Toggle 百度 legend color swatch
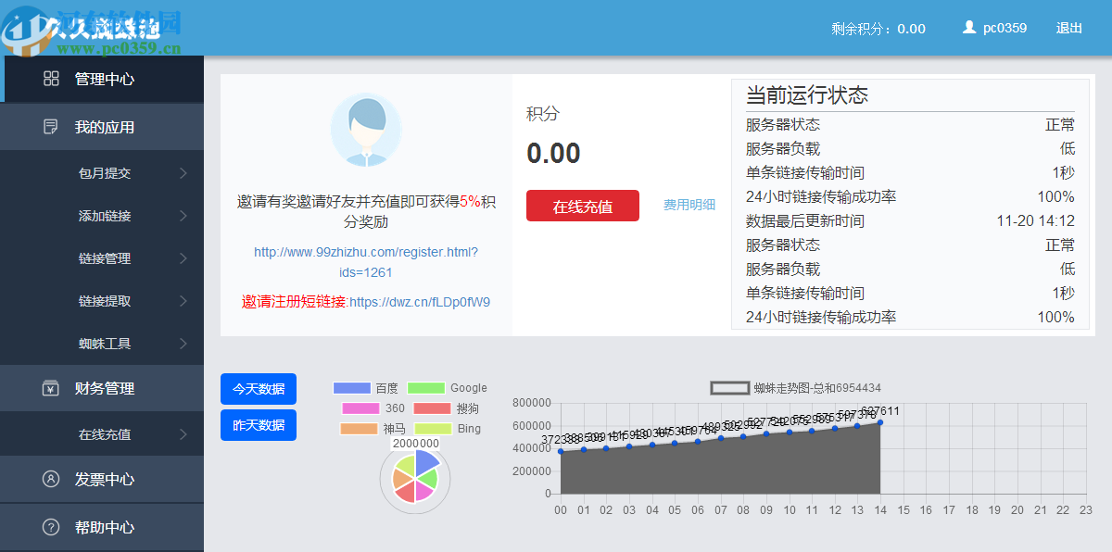Image resolution: width=1112 pixels, height=552 pixels. tap(351, 388)
